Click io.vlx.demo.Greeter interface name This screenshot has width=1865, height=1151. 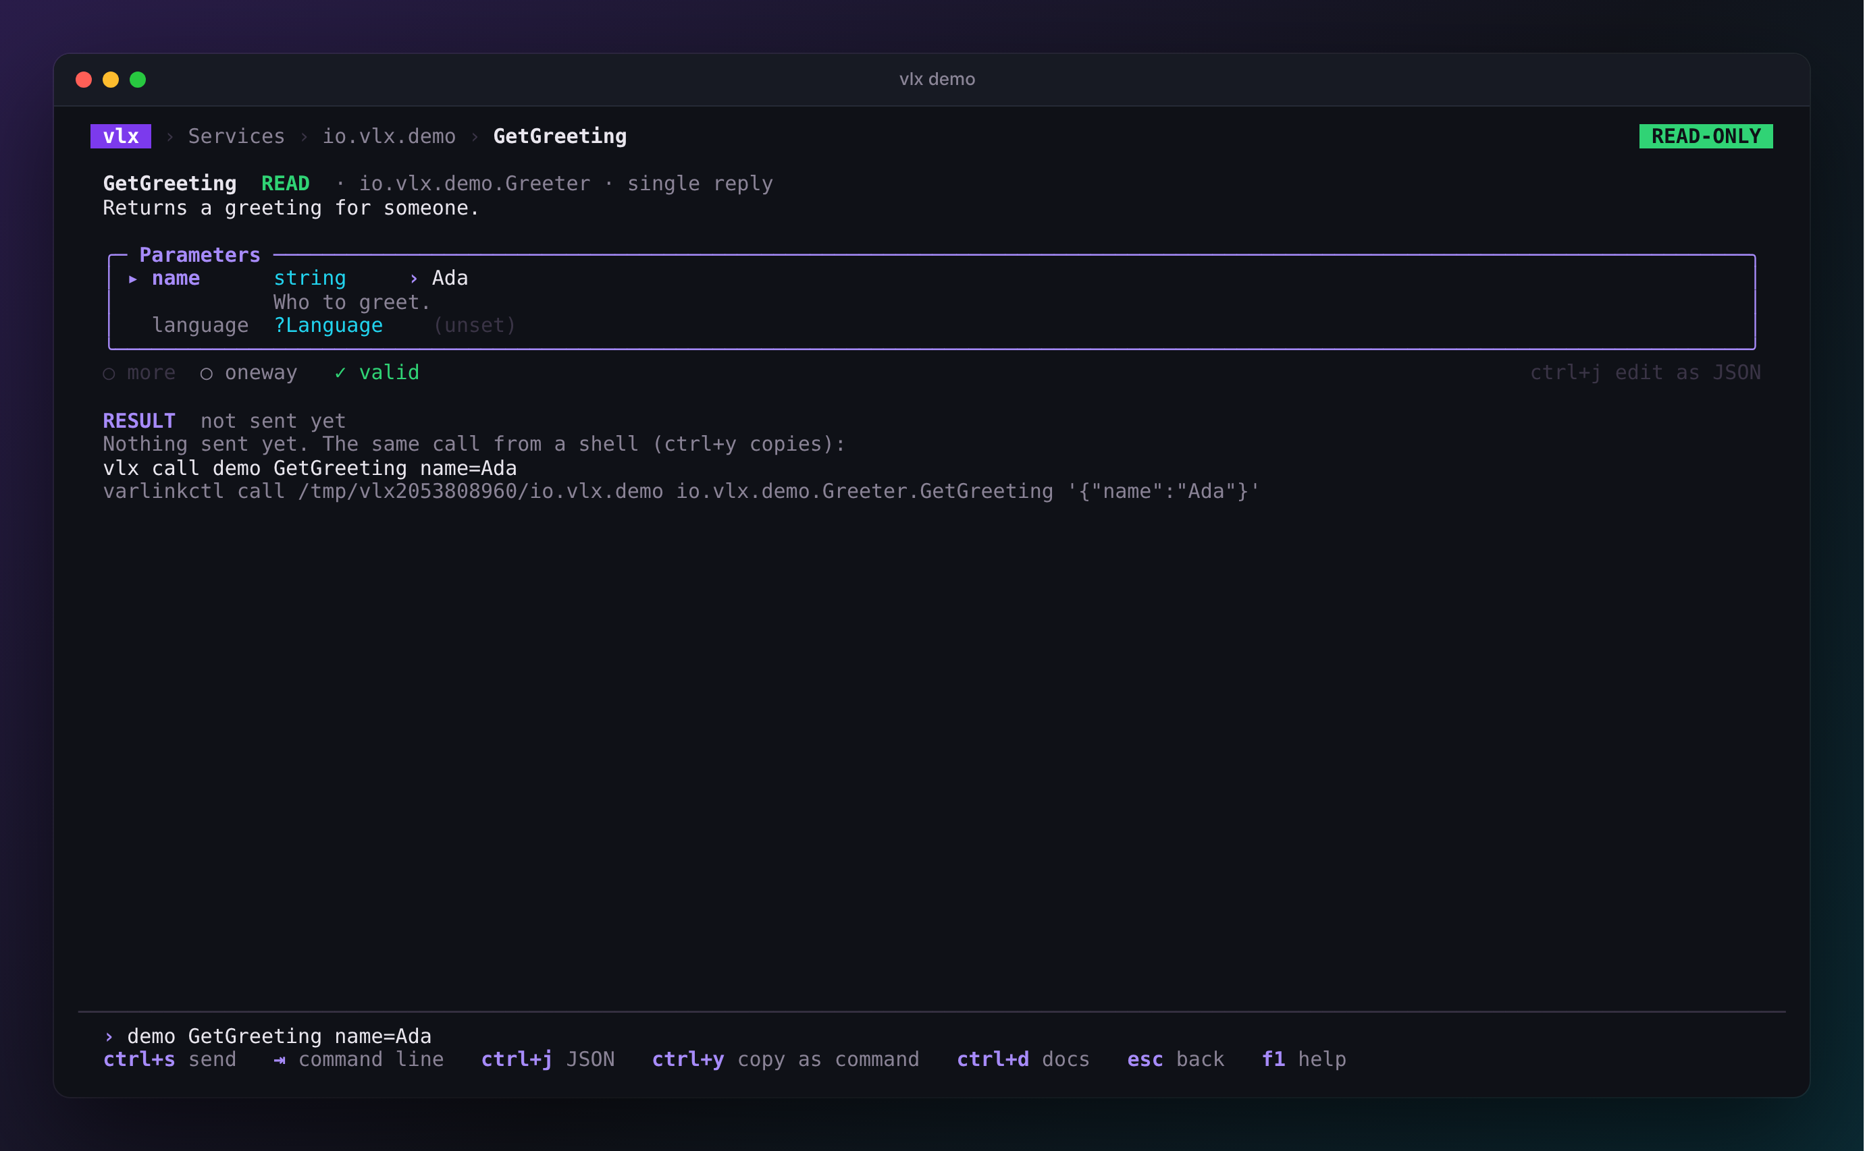pyautogui.click(x=475, y=184)
